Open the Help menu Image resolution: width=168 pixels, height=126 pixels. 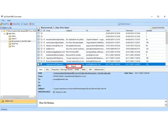(x=9, y=20)
